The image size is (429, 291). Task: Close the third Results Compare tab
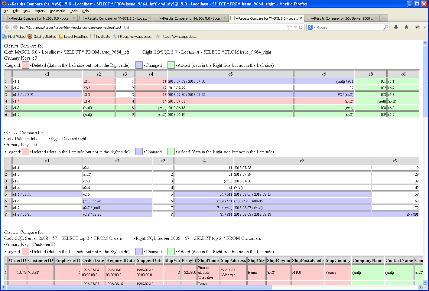[225, 18]
